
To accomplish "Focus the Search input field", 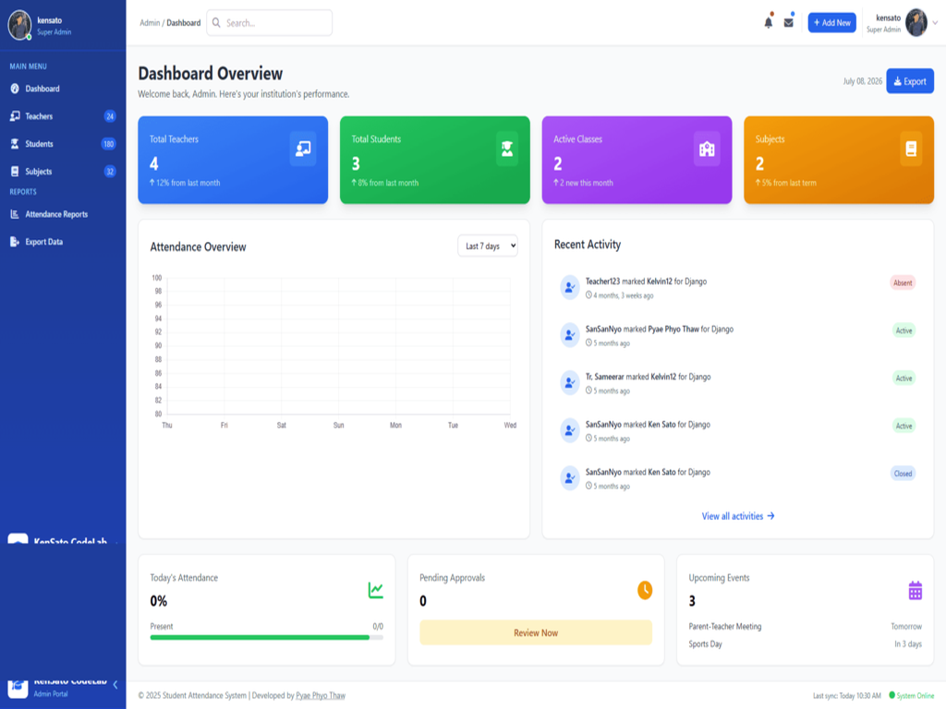I will (269, 23).
